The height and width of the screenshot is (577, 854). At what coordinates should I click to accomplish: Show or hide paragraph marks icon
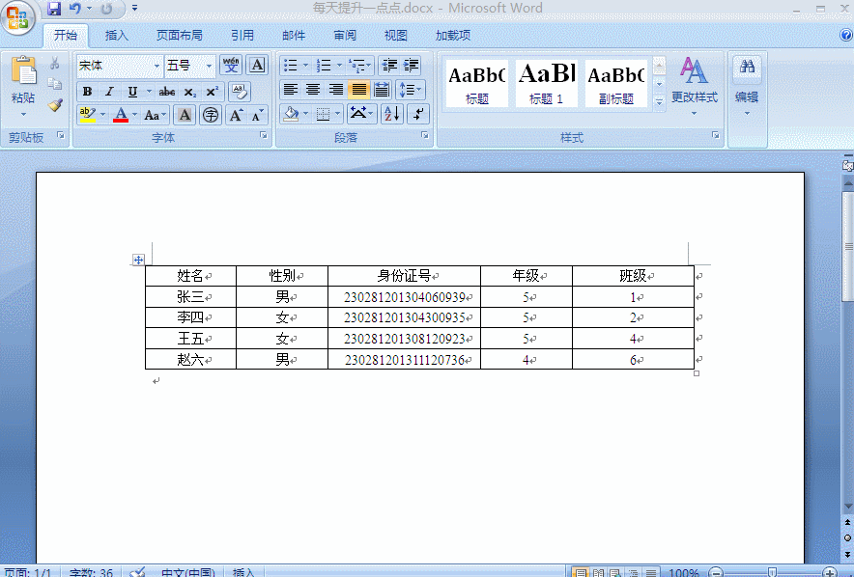point(417,114)
